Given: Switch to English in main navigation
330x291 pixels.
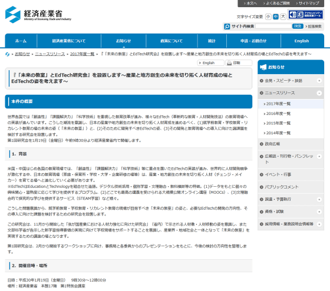Looking at the screenshot, I should 302,41.
